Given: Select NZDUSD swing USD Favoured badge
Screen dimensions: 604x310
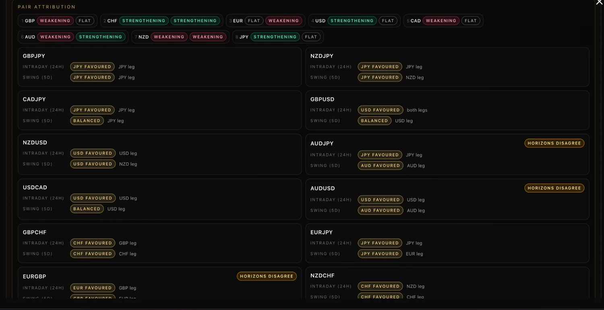Looking at the screenshot, I should 93,164.
